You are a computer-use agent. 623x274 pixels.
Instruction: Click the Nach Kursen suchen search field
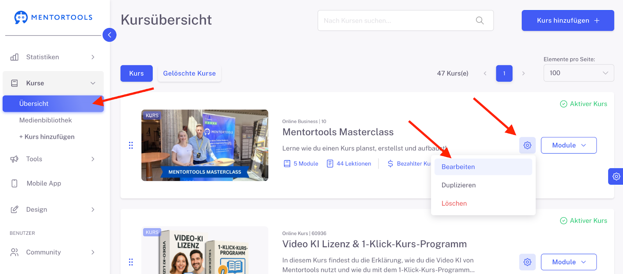coord(406,21)
